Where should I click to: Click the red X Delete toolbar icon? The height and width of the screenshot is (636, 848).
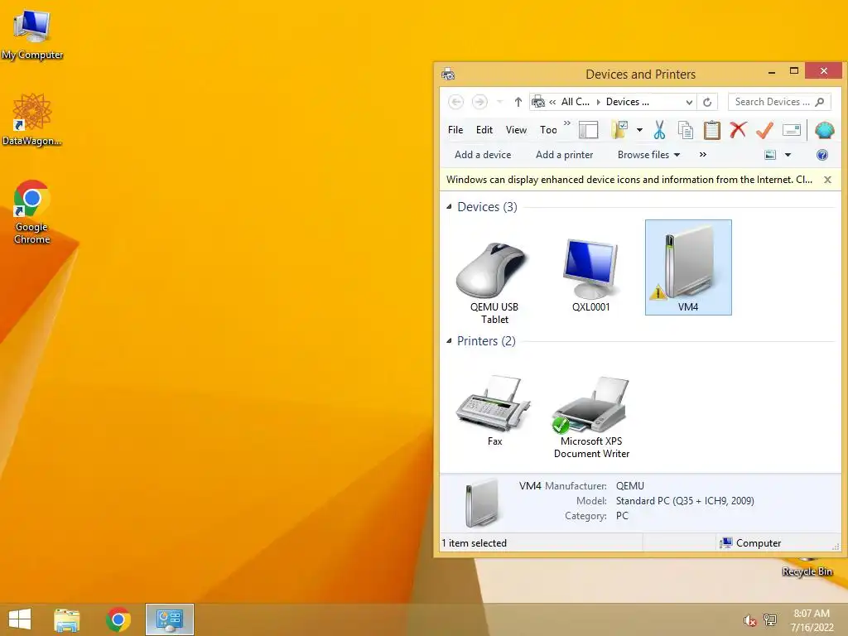738,130
